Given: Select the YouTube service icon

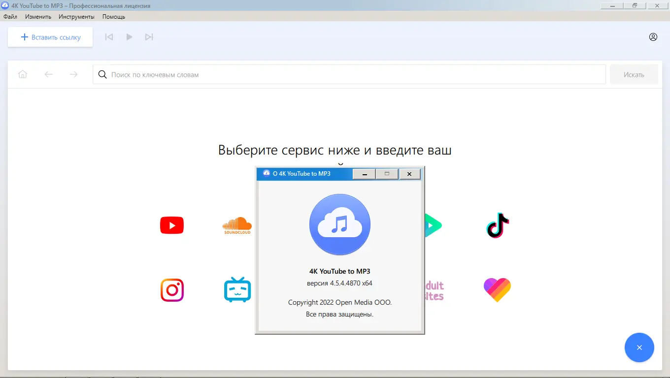Looking at the screenshot, I should coord(171,225).
